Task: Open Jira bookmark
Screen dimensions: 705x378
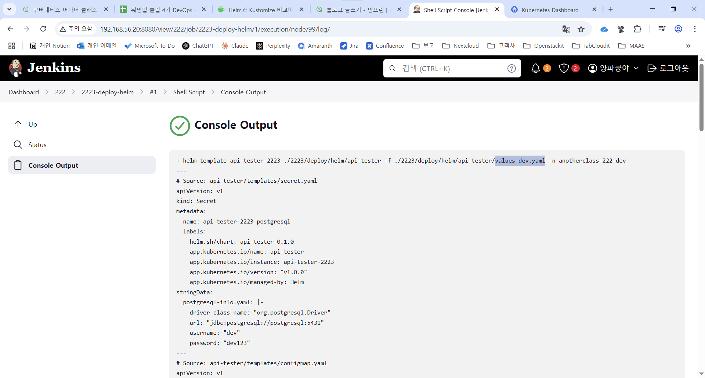Action: tap(349, 46)
